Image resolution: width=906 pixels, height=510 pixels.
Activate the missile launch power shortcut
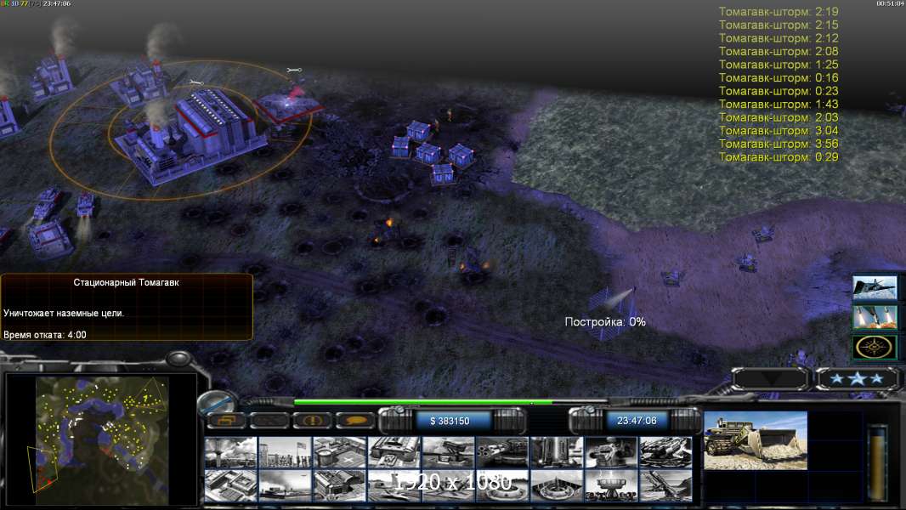point(875,317)
